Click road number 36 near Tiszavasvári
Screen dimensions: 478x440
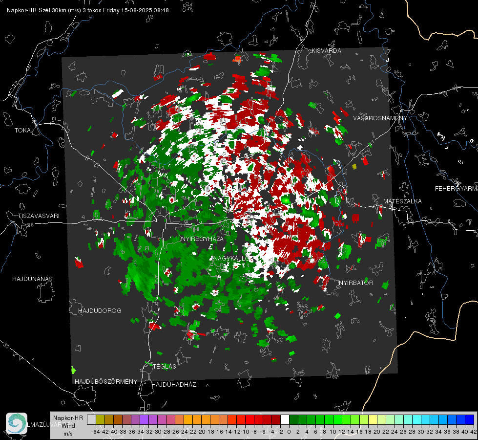[30, 225]
